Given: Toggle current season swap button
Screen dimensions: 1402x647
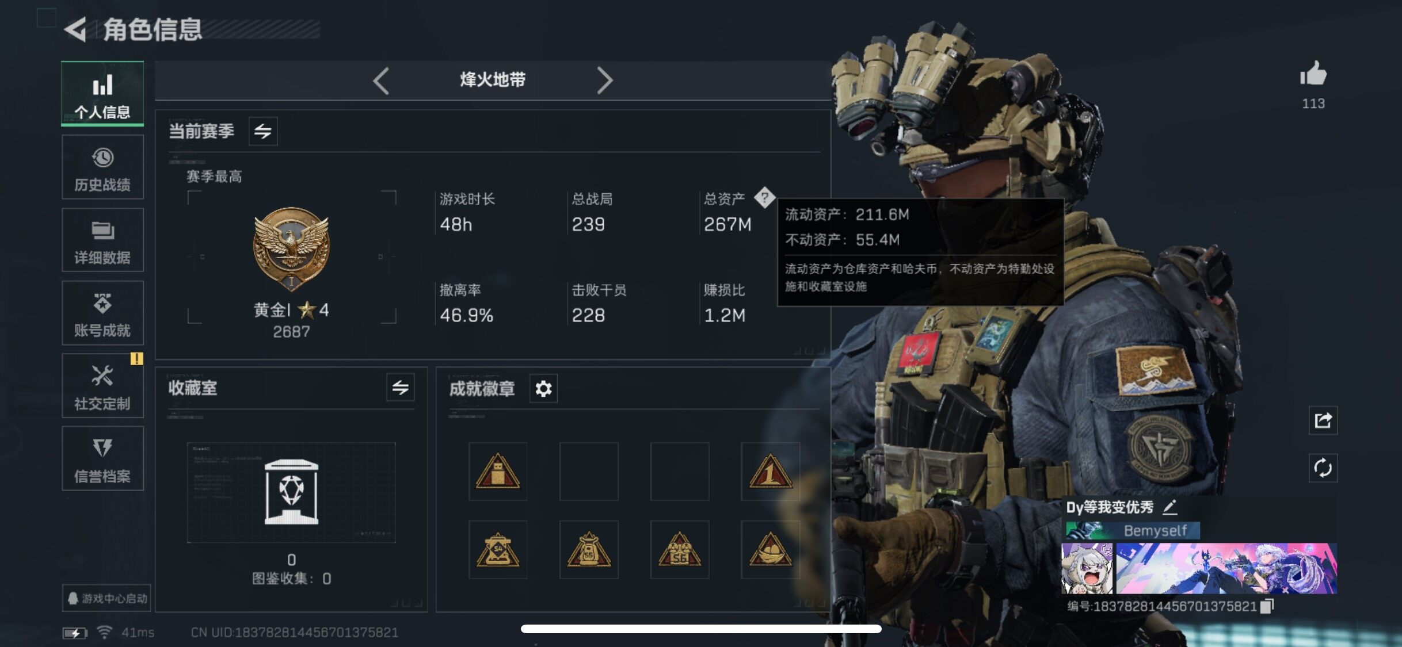Looking at the screenshot, I should click(263, 131).
